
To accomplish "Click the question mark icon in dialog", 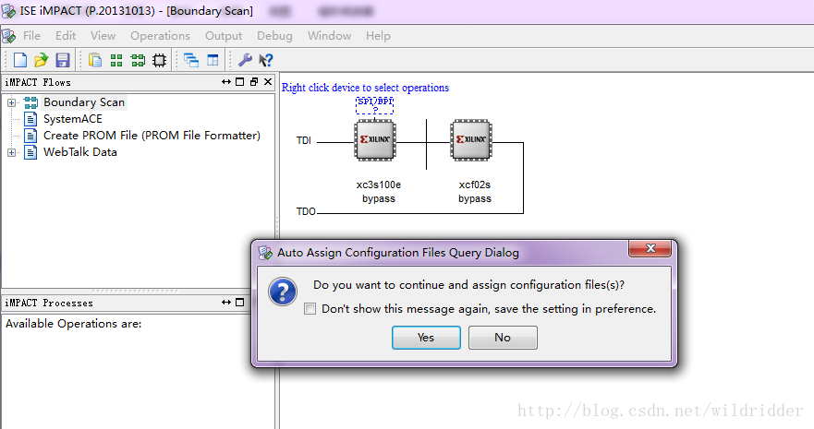I will point(283,292).
